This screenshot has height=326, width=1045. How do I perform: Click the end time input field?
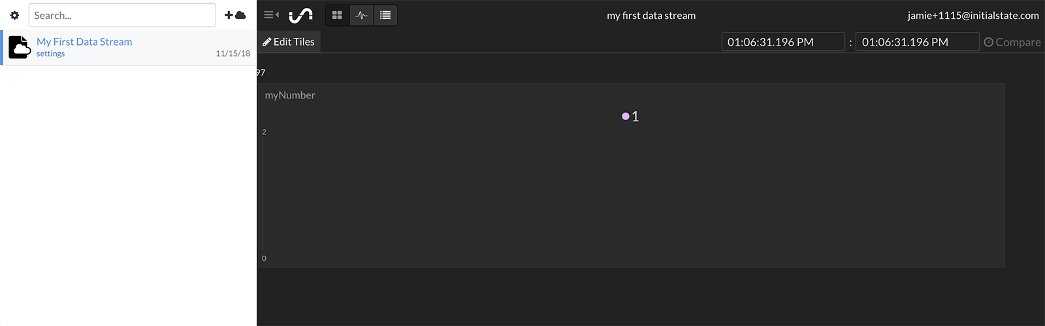917,42
